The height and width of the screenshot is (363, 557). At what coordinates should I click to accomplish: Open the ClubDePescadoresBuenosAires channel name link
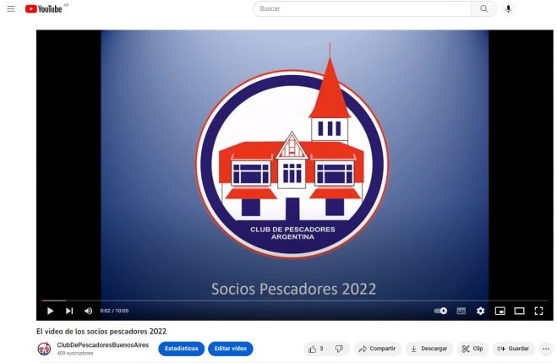click(102, 345)
